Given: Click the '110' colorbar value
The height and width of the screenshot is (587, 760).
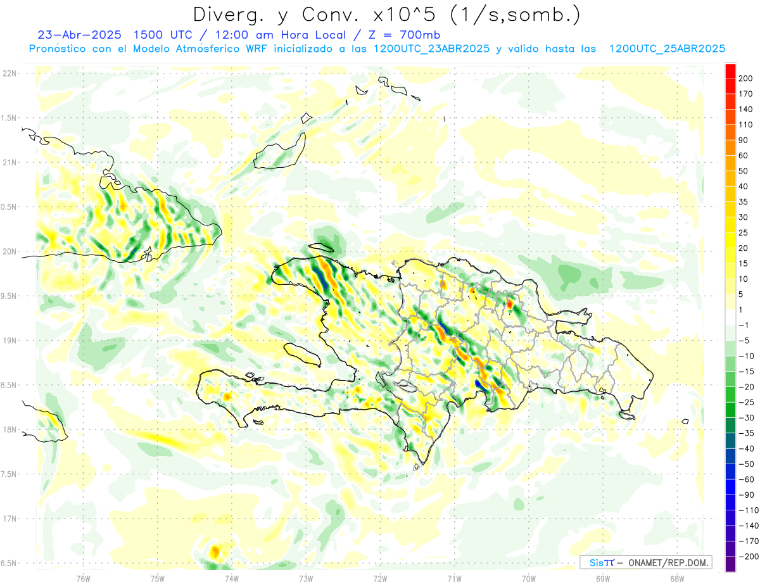Looking at the screenshot, I should pos(746,125).
